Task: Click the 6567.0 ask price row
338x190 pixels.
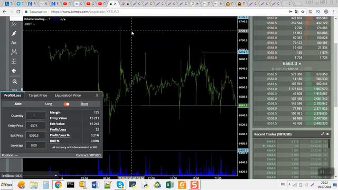Action: [x=292, y=18]
